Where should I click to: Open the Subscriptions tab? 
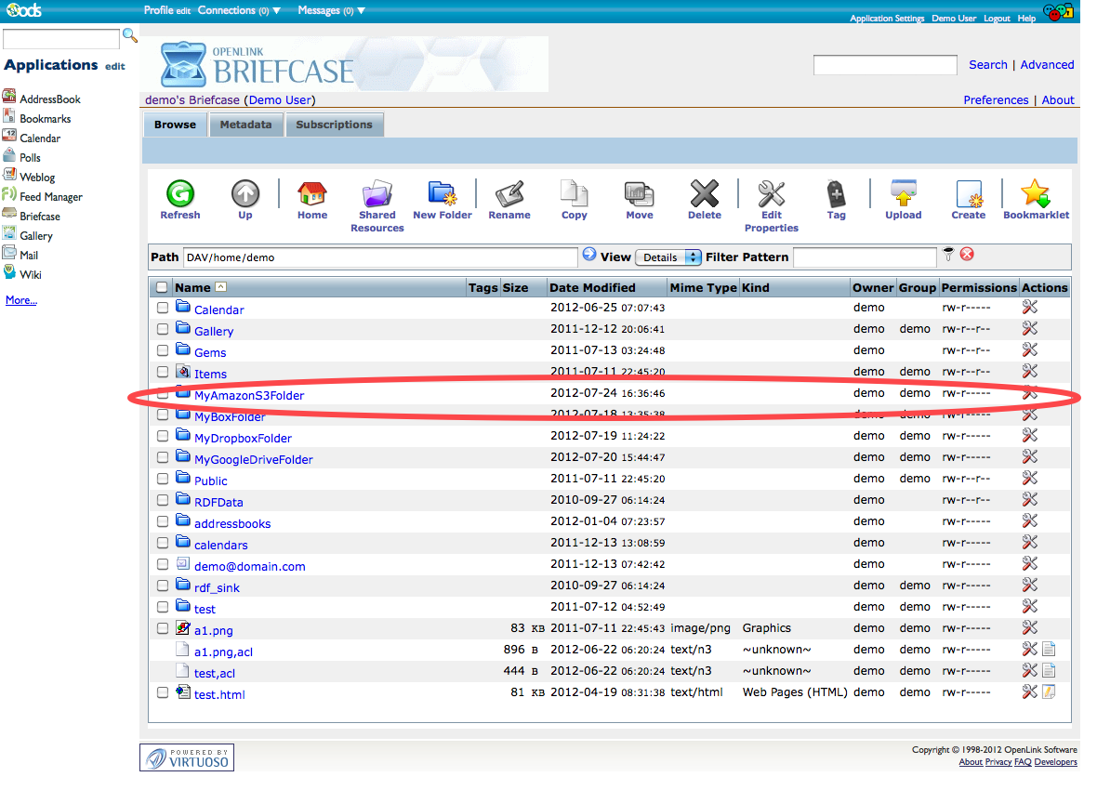[334, 125]
